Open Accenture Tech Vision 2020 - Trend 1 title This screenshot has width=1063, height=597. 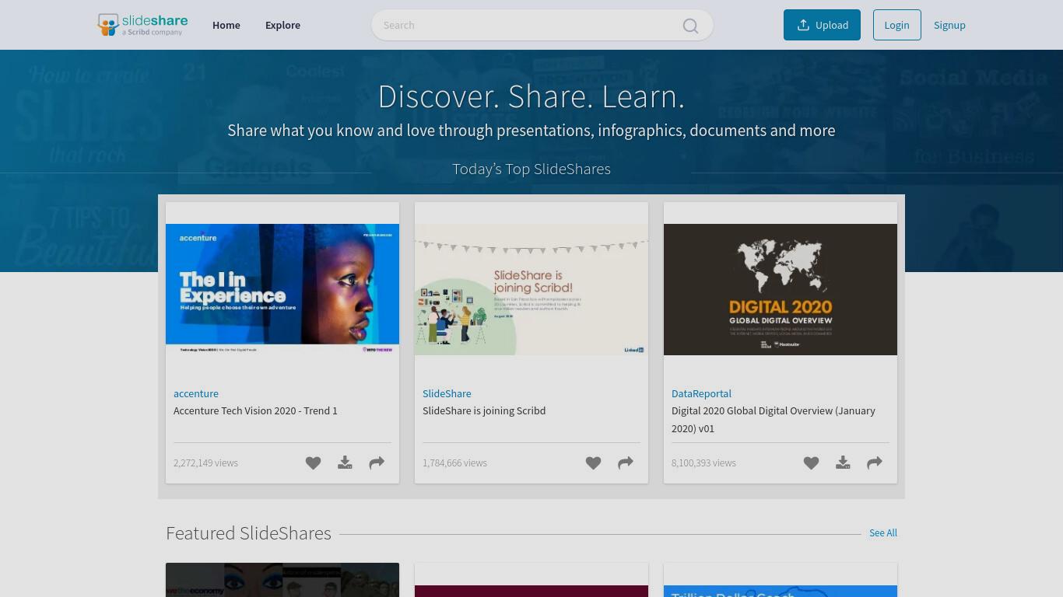pyautogui.click(x=255, y=410)
